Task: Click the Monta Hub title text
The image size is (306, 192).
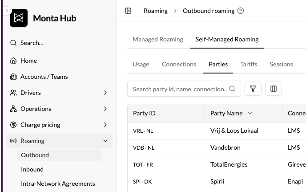Action: tap(54, 18)
